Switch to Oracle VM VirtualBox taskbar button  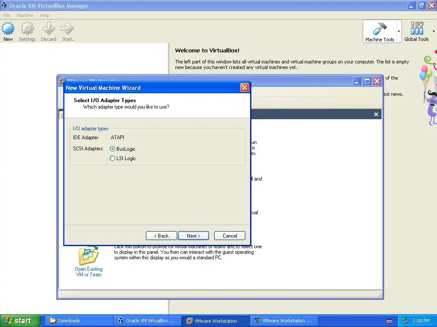(147, 321)
